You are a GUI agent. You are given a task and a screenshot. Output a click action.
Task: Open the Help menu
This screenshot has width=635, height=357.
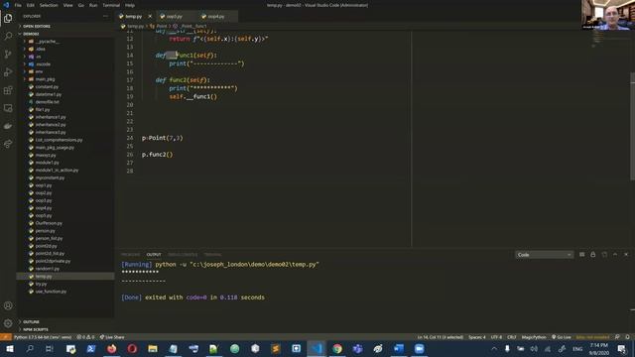coord(130,5)
